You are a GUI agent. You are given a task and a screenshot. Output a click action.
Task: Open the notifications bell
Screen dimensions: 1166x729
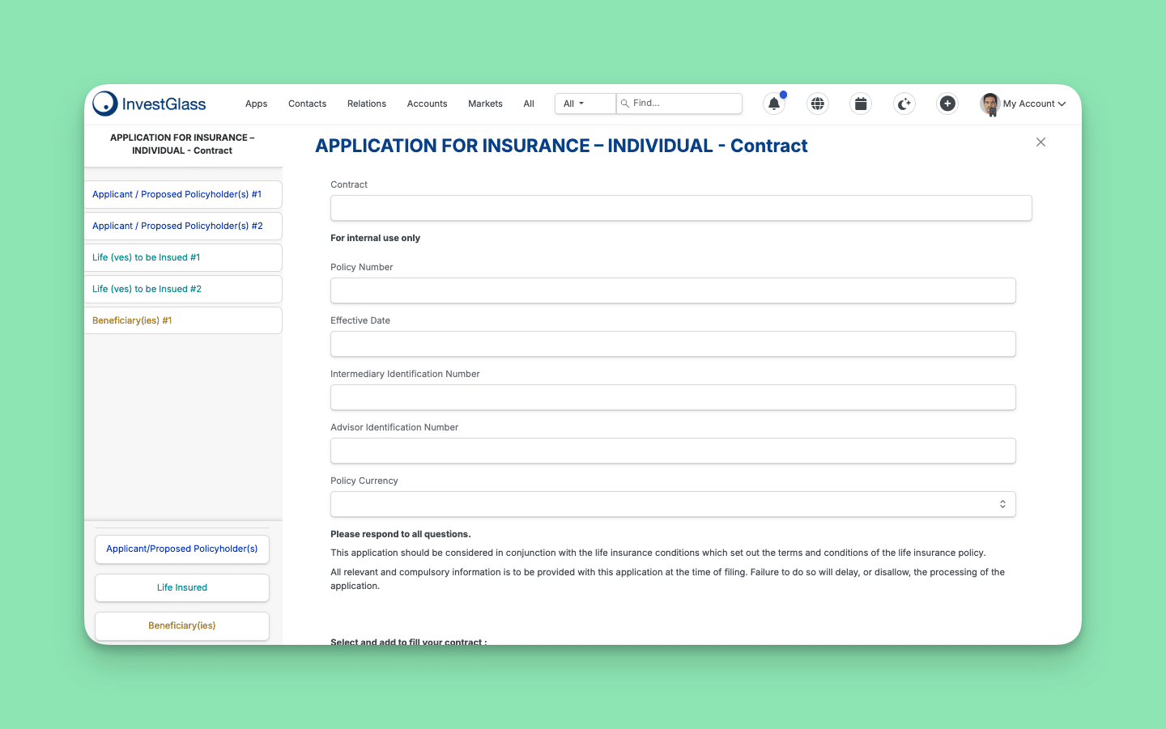(x=774, y=104)
